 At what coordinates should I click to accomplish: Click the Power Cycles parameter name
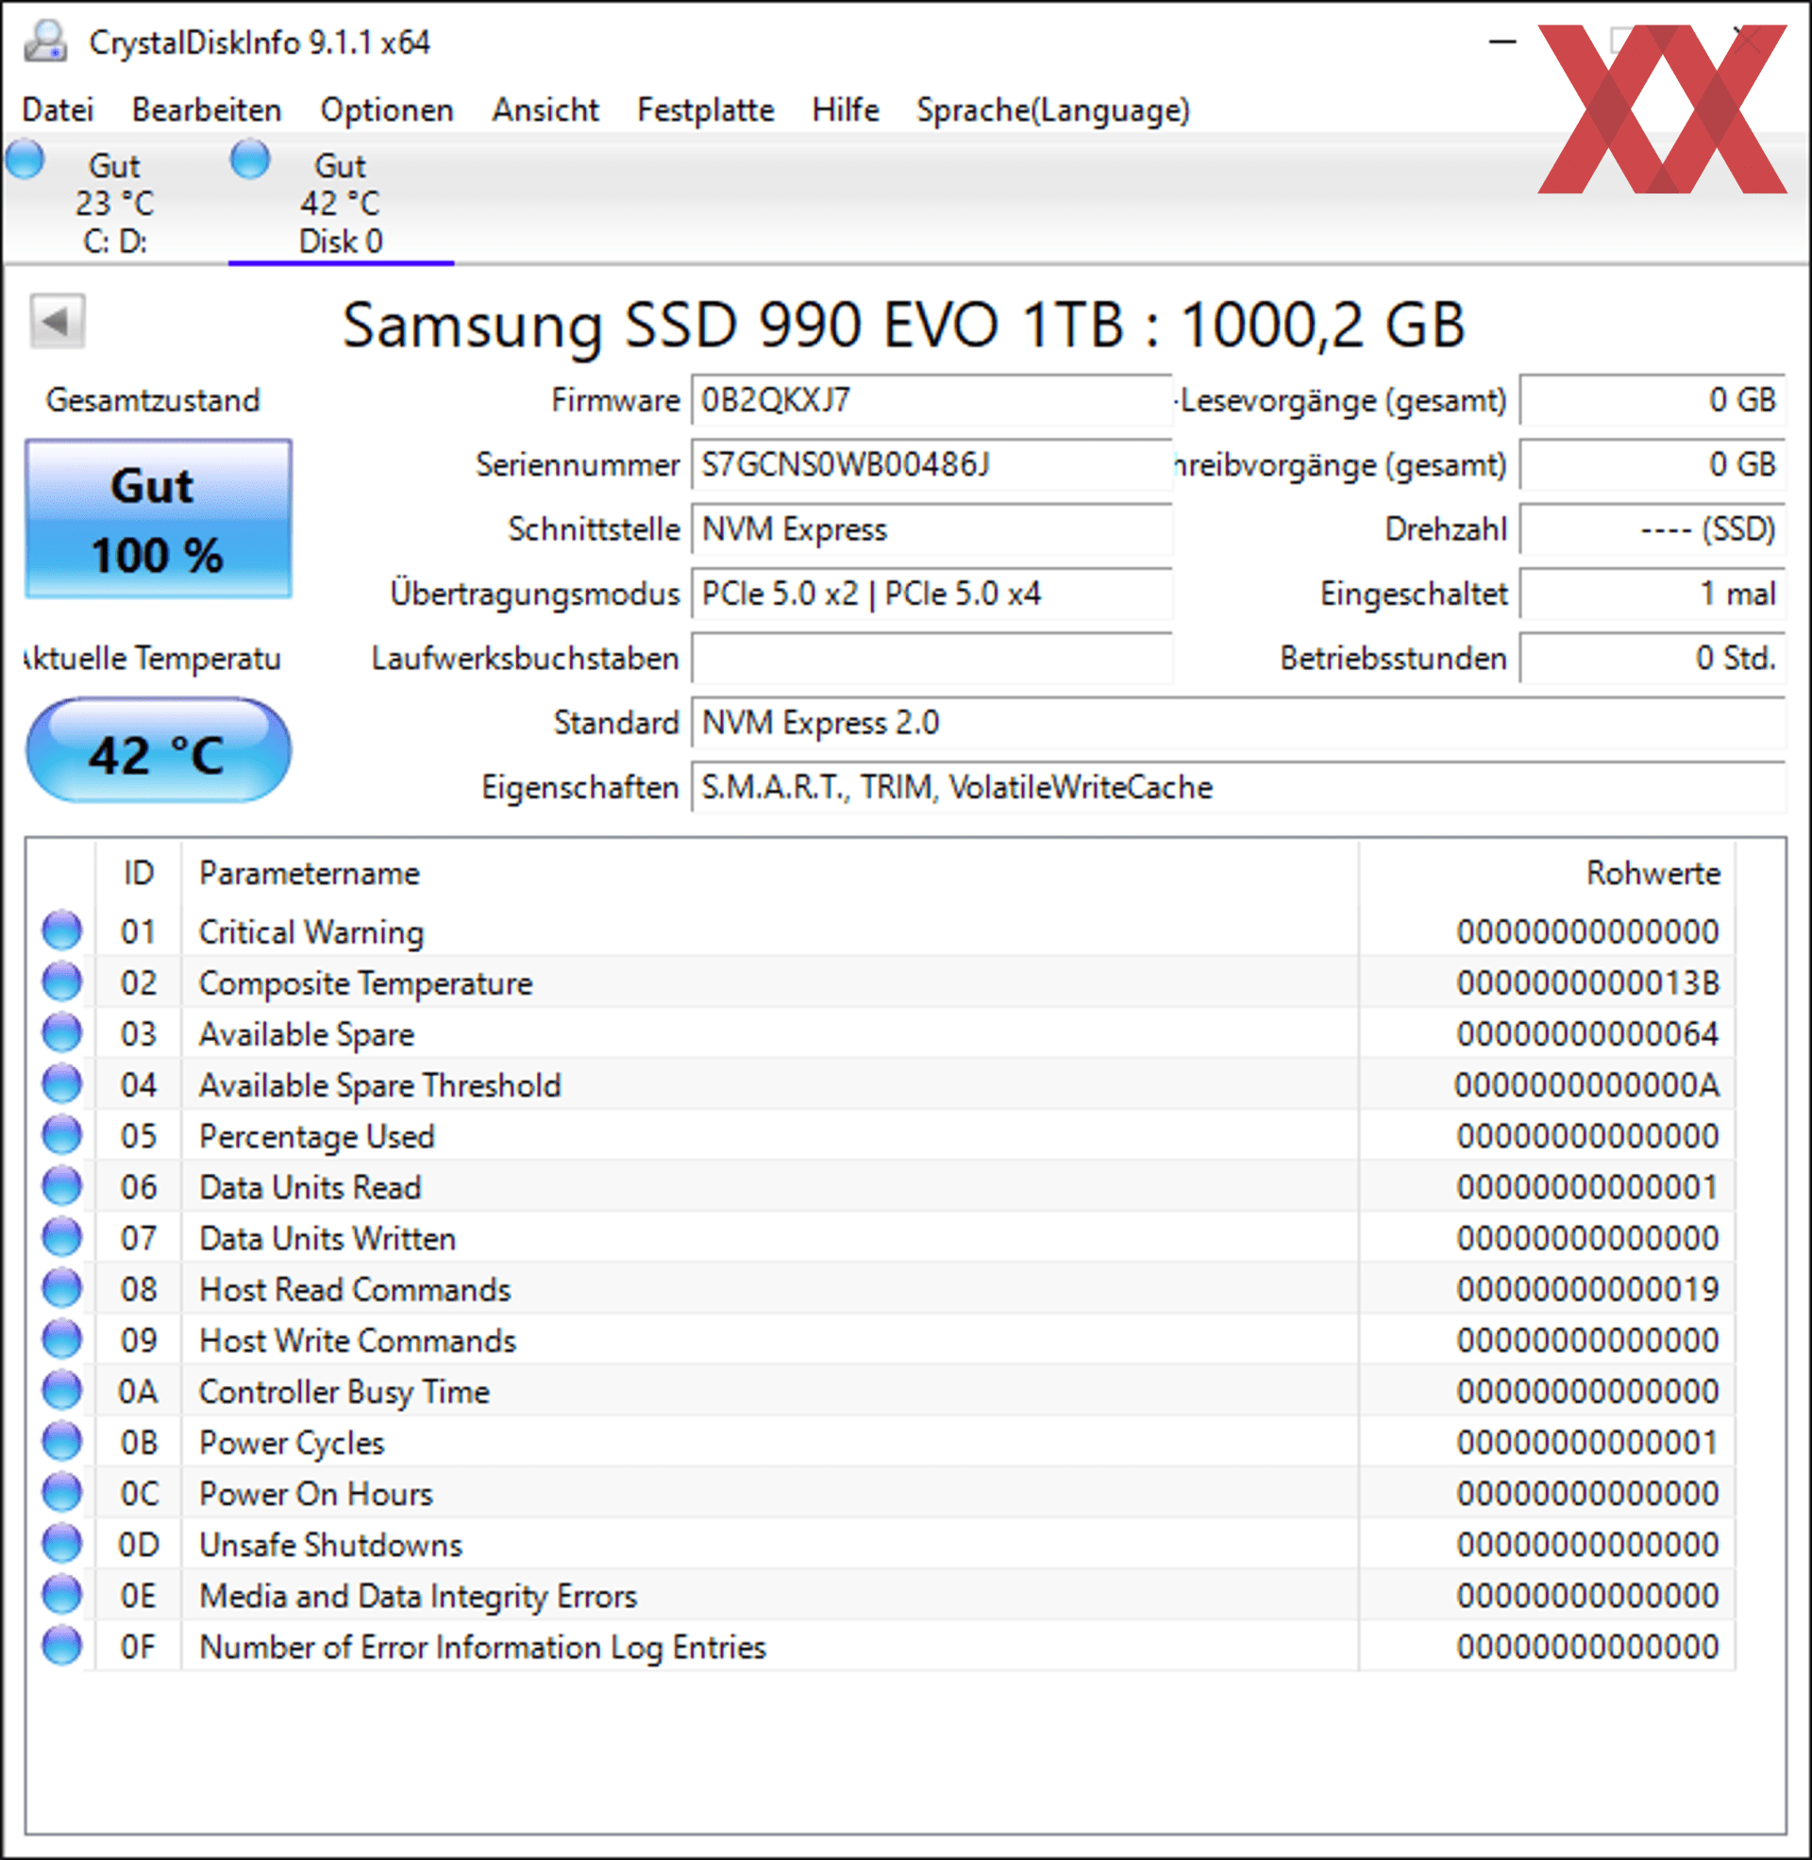tap(292, 1443)
